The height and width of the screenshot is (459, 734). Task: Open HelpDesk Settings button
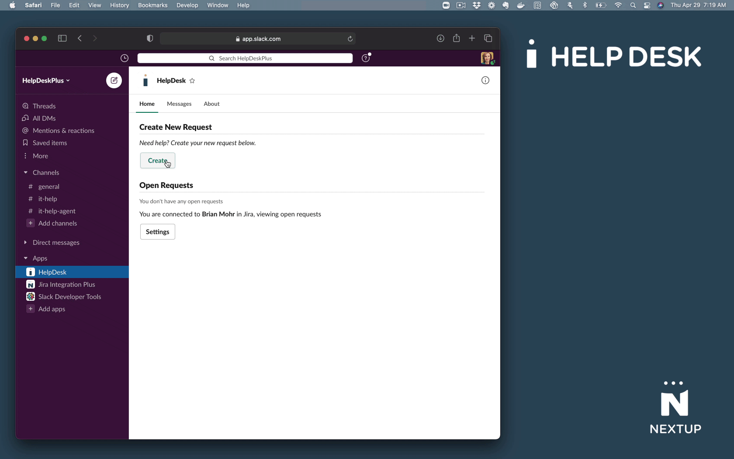(158, 232)
